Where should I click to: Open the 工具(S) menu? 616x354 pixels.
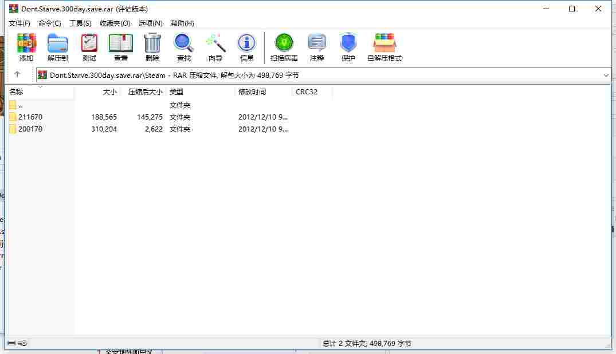click(x=80, y=23)
